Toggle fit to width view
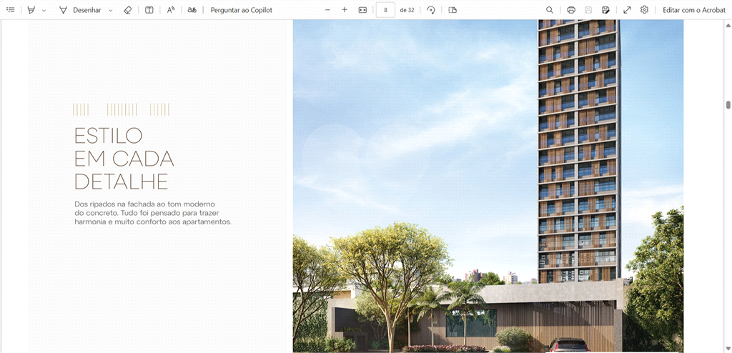 362,10
